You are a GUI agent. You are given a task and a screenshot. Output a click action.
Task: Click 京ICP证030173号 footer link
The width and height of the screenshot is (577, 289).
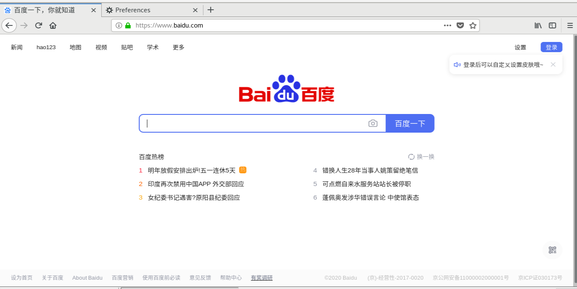[540, 278]
